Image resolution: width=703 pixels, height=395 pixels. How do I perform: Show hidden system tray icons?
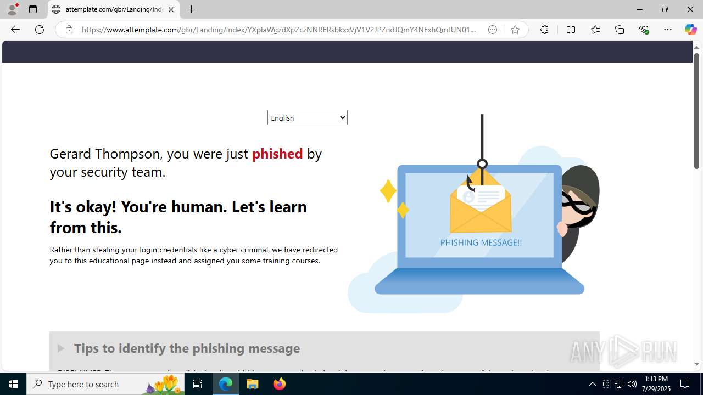point(592,384)
